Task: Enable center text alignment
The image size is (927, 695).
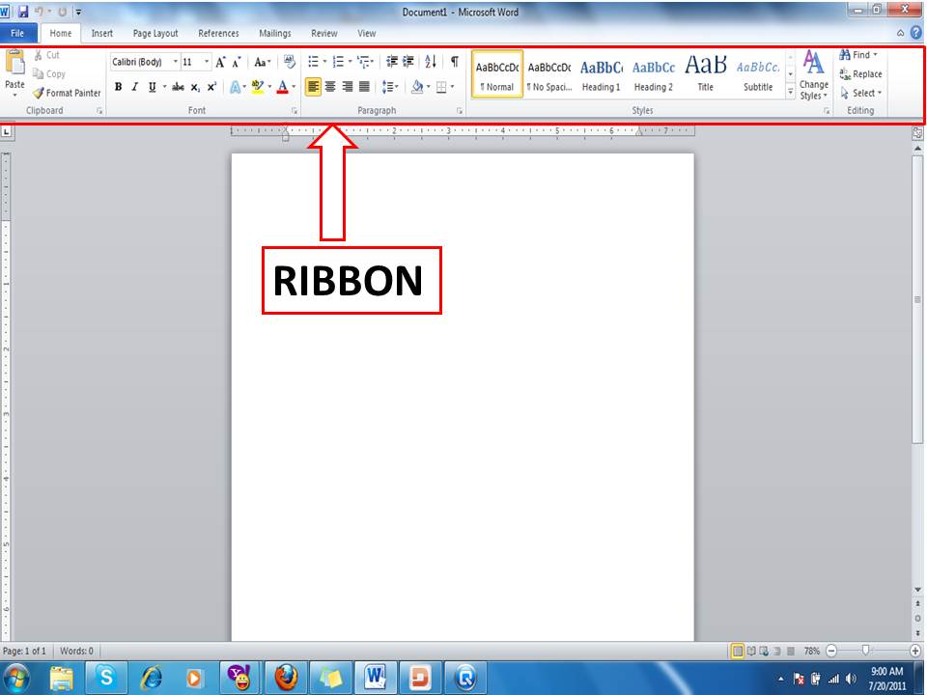Action: (330, 86)
